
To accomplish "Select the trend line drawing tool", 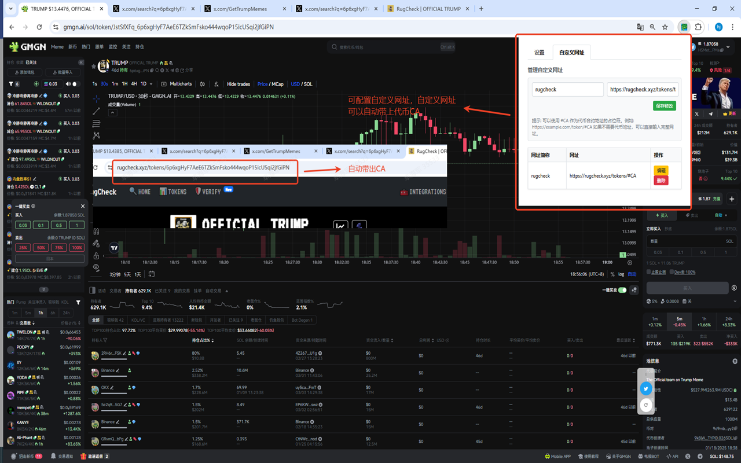I will click(x=96, y=111).
